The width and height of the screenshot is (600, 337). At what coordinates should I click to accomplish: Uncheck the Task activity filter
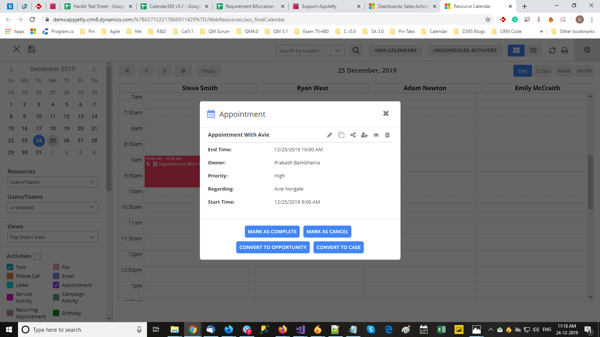[10, 267]
